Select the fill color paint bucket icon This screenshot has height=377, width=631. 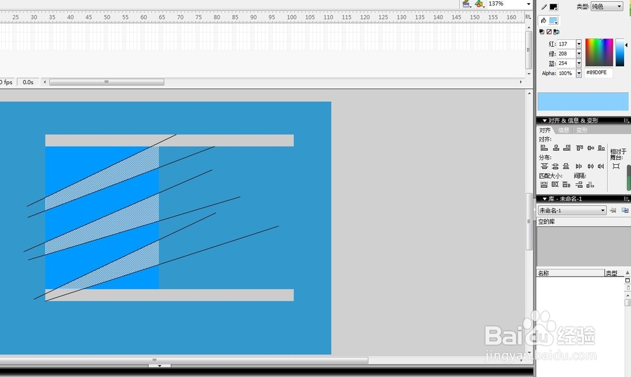[x=544, y=21]
